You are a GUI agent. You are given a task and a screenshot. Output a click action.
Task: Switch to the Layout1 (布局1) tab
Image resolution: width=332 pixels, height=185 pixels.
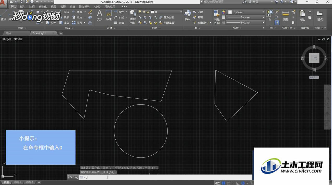click(18, 182)
